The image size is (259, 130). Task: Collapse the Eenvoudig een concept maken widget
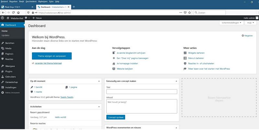point(176,81)
